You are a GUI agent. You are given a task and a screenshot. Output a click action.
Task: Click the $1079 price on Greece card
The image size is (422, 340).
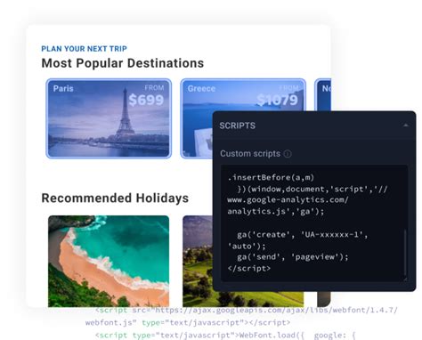(x=277, y=100)
